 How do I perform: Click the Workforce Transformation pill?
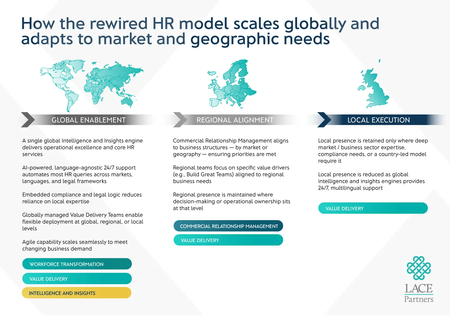77,264
